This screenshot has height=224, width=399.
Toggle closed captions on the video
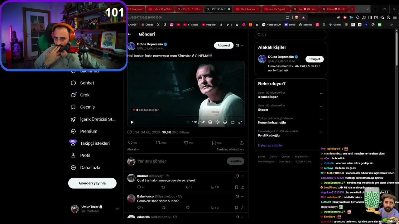[210, 122]
